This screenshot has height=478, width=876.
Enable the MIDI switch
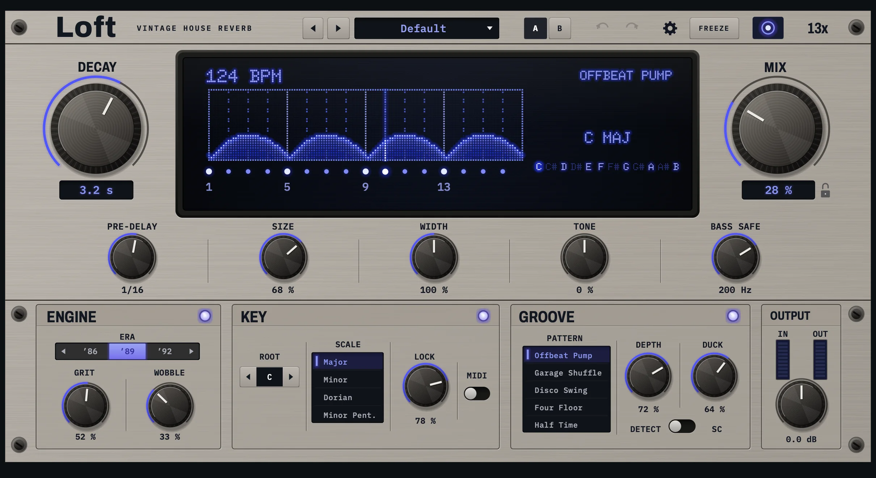click(x=477, y=394)
